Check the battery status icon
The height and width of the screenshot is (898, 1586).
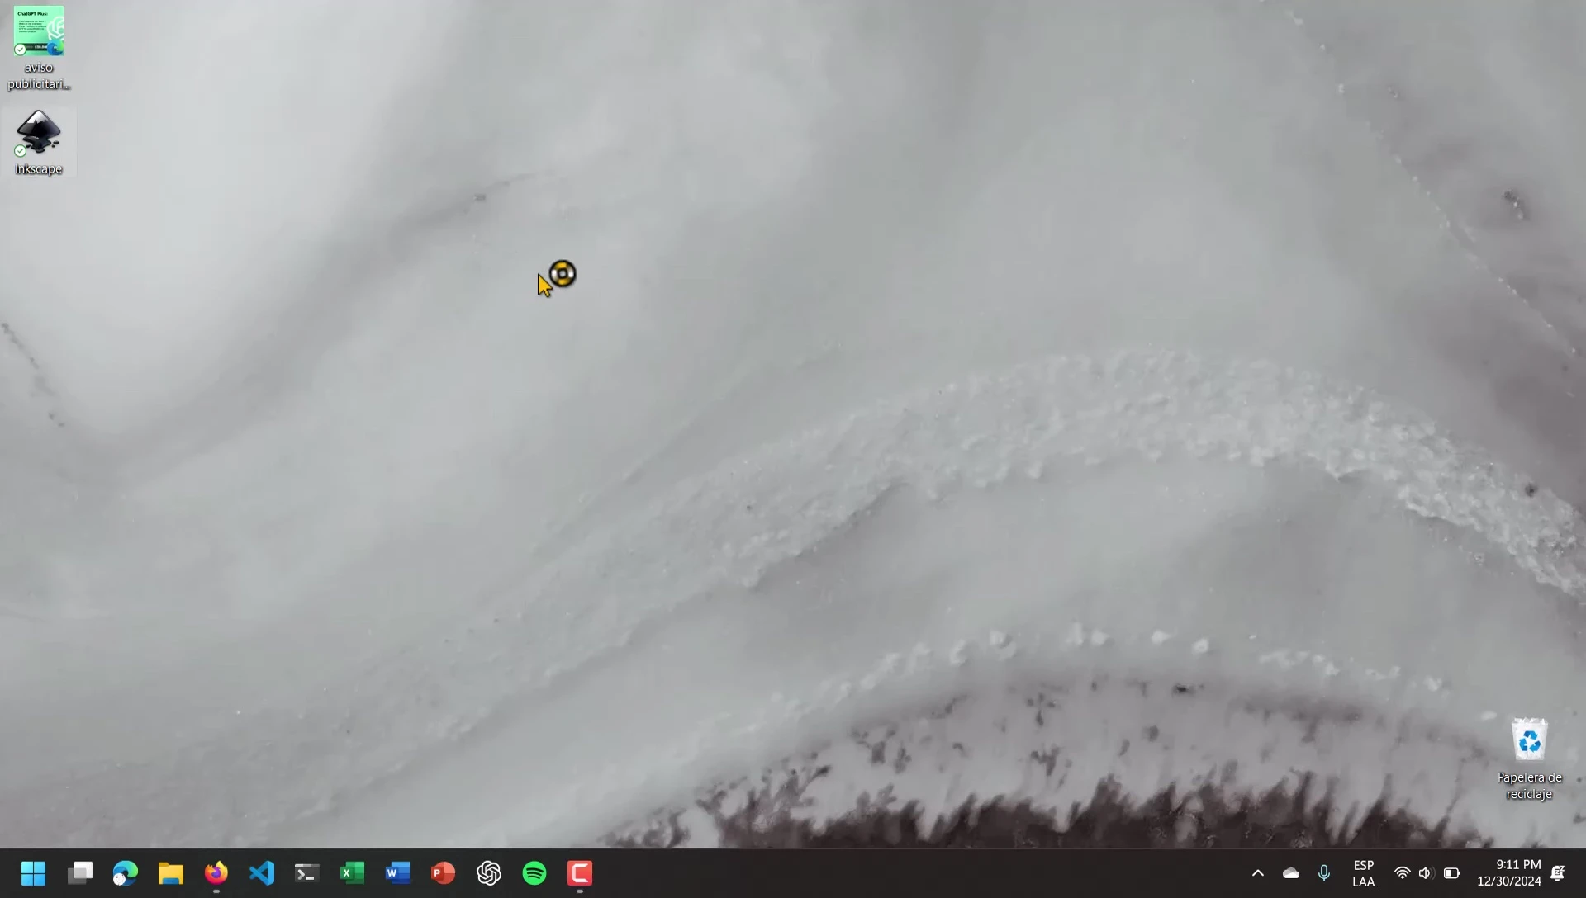tap(1452, 873)
